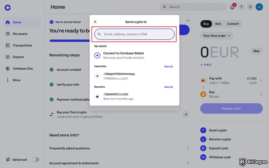269x168 pixels.
Task: Open Transactions in sidebar
Action: click(x=22, y=45)
